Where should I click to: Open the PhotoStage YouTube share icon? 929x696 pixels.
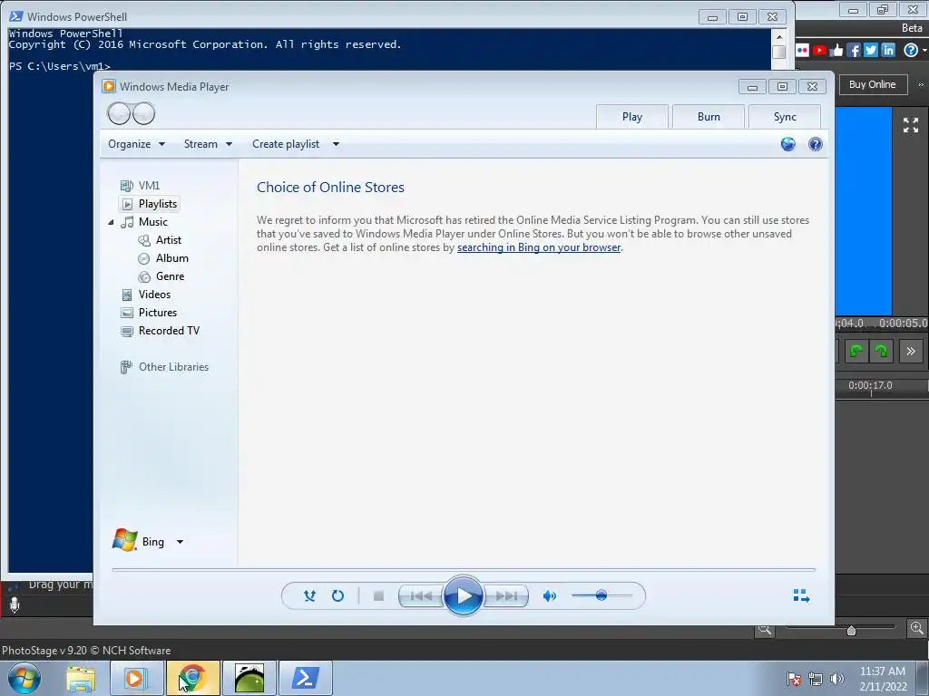pyautogui.click(x=819, y=51)
